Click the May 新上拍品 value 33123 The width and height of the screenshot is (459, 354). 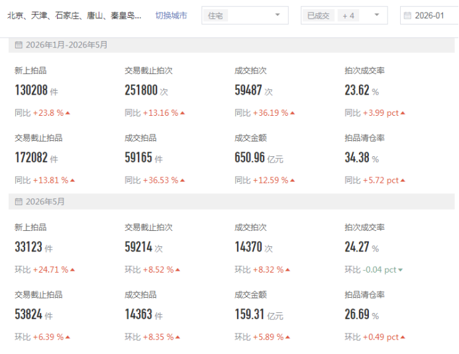pos(28,247)
